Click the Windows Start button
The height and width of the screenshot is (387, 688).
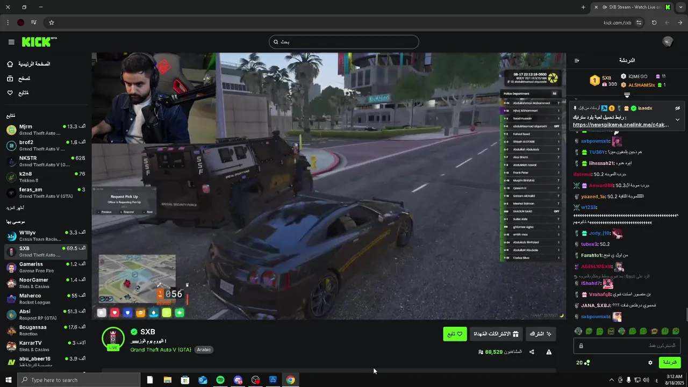[x=9, y=380]
